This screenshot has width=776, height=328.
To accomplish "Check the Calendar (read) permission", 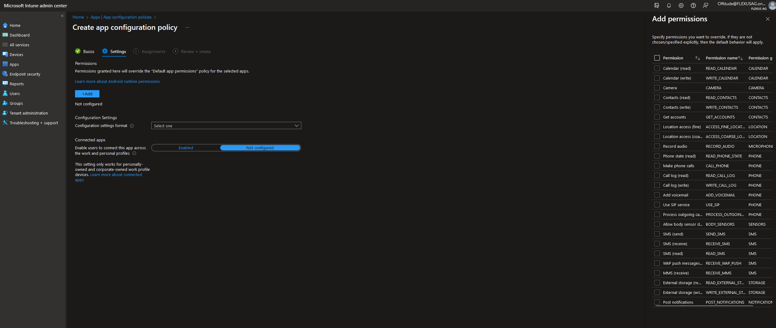I will [657, 68].
